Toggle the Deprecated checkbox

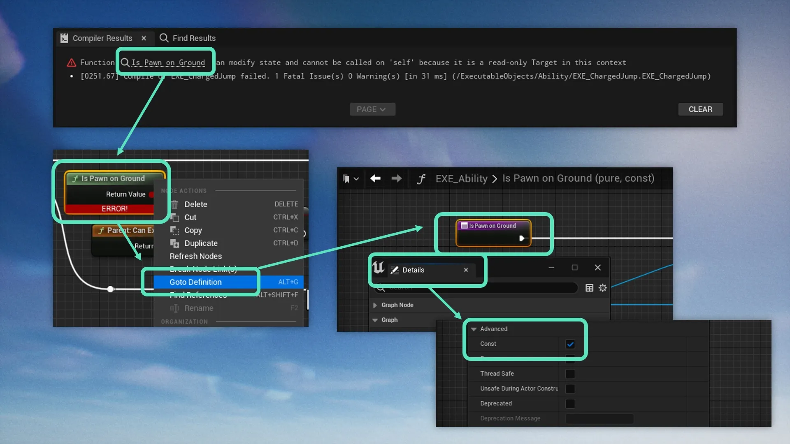pyautogui.click(x=570, y=404)
